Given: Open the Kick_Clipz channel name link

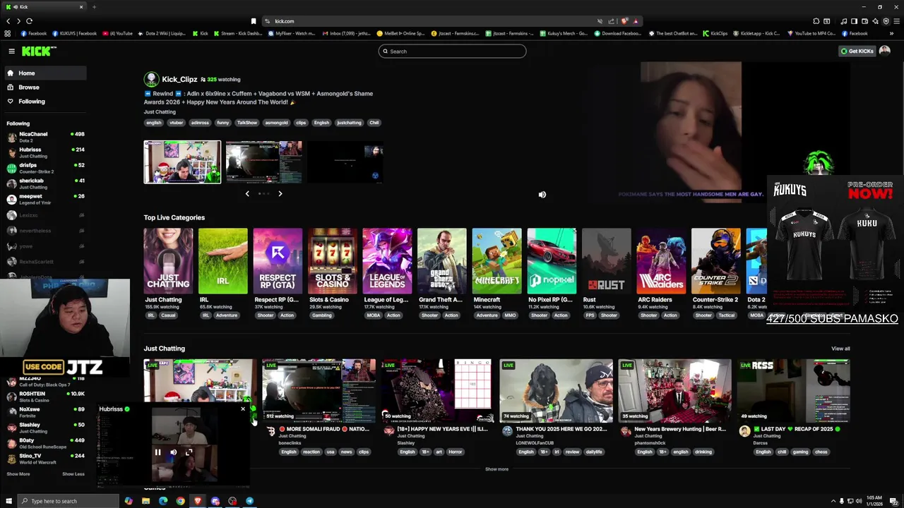Looking at the screenshot, I should 179,80.
